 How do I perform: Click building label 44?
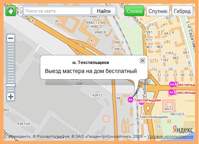tap(118, 98)
